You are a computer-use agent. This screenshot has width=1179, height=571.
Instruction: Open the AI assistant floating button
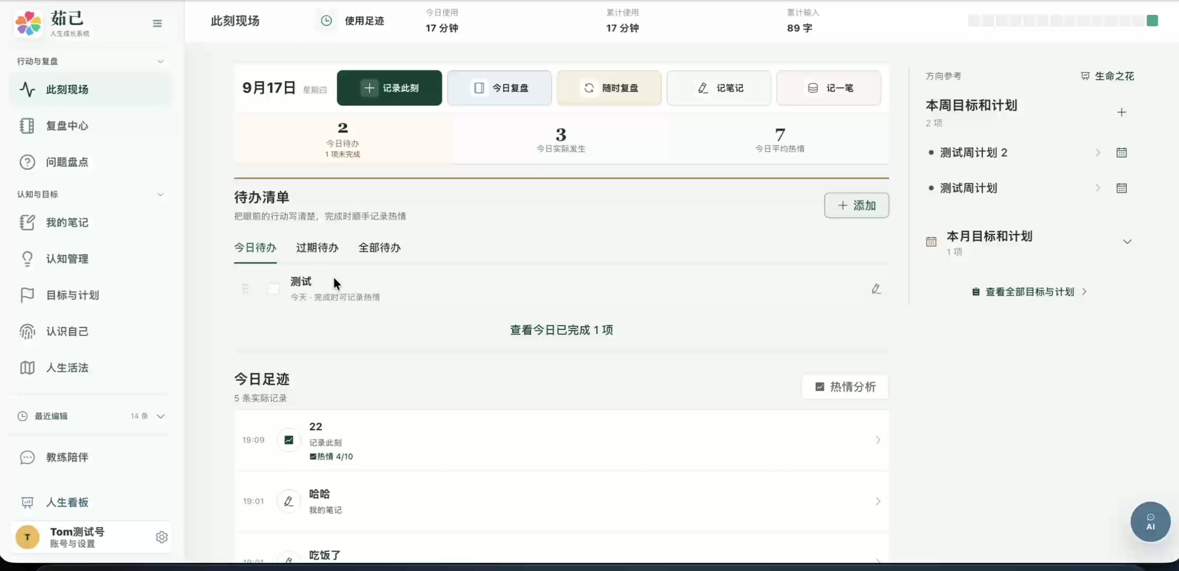click(x=1150, y=522)
